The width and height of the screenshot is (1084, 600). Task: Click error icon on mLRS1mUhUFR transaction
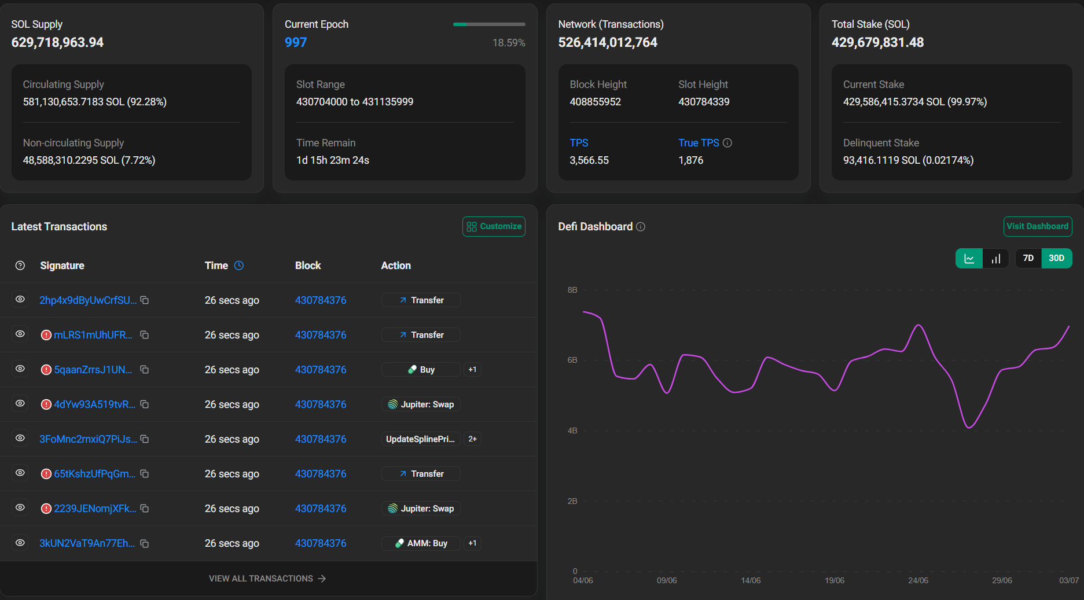coord(46,335)
